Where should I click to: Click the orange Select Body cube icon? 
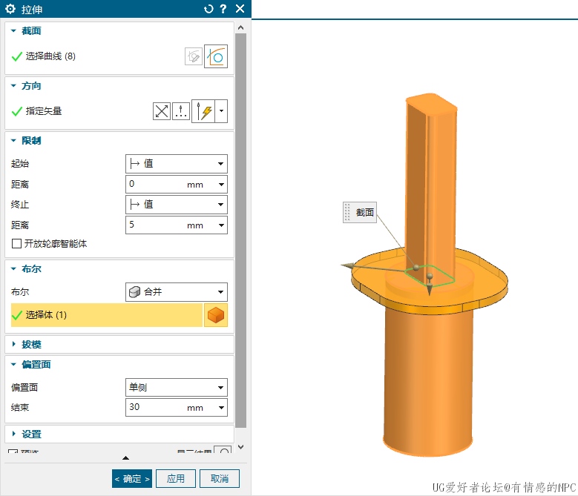pos(216,315)
